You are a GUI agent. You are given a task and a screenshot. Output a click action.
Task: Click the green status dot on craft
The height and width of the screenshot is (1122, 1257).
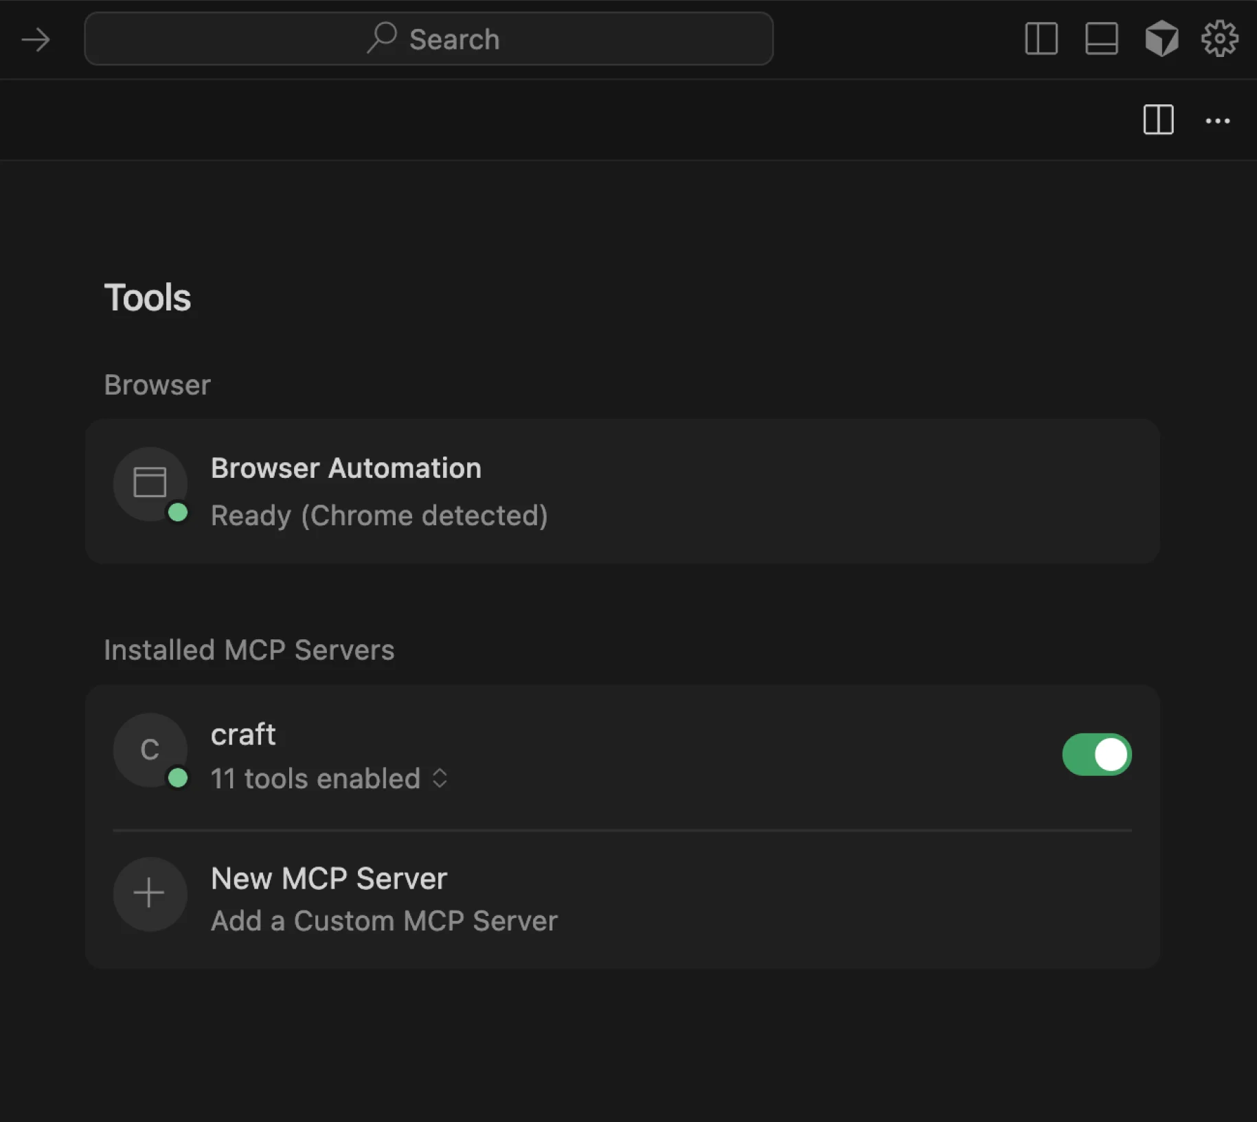(179, 778)
